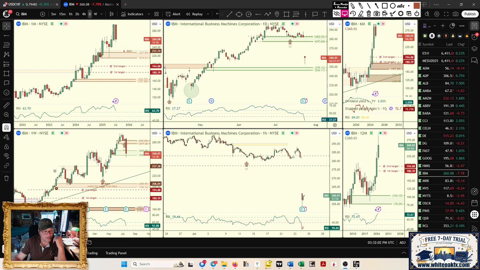Open TradingView chart settings hexagon icon
Image resolution: width=480 pixels, height=270 pixels.
pos(437,14)
